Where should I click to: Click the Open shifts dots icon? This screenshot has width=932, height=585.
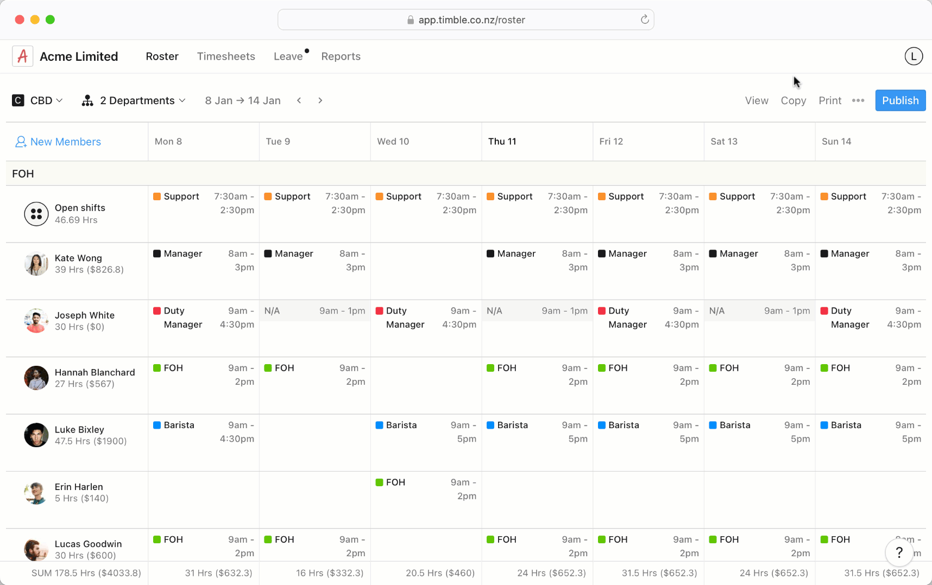click(x=36, y=214)
